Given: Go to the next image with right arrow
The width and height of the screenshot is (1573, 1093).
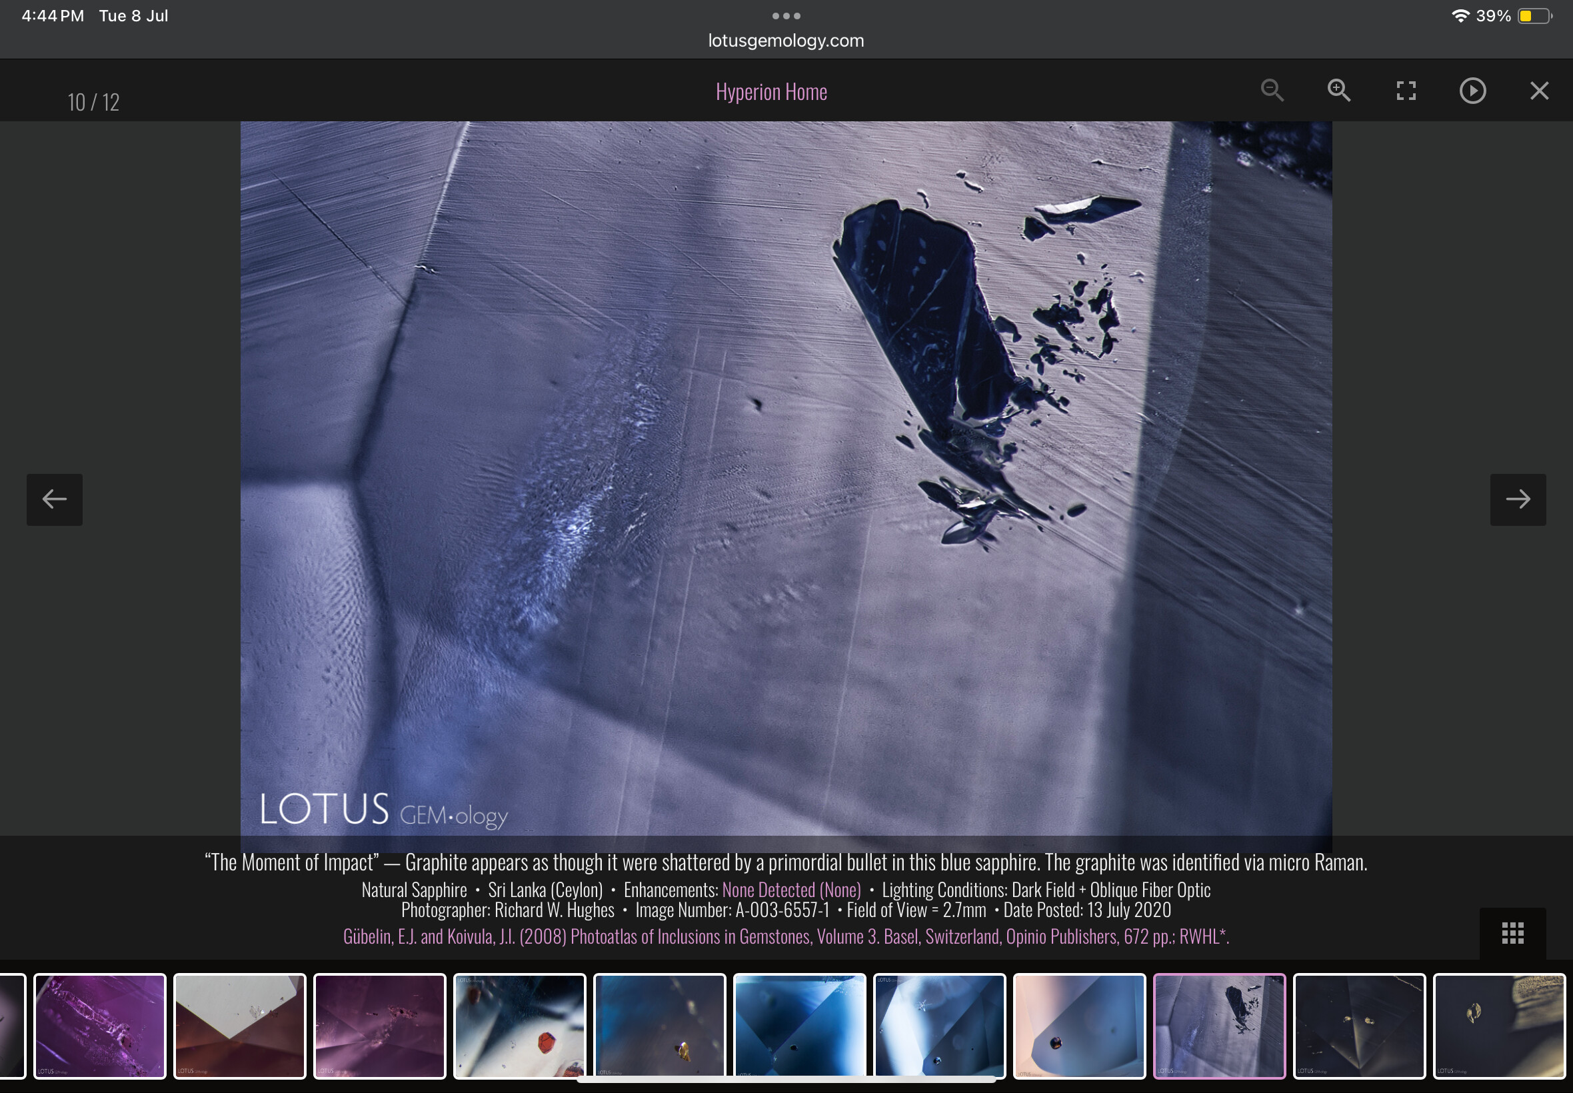Looking at the screenshot, I should pos(1518,499).
